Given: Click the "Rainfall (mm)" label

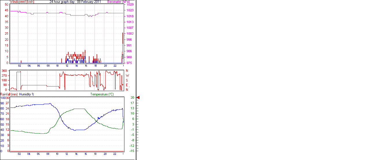Looking at the screenshot, I should pos(9,94).
